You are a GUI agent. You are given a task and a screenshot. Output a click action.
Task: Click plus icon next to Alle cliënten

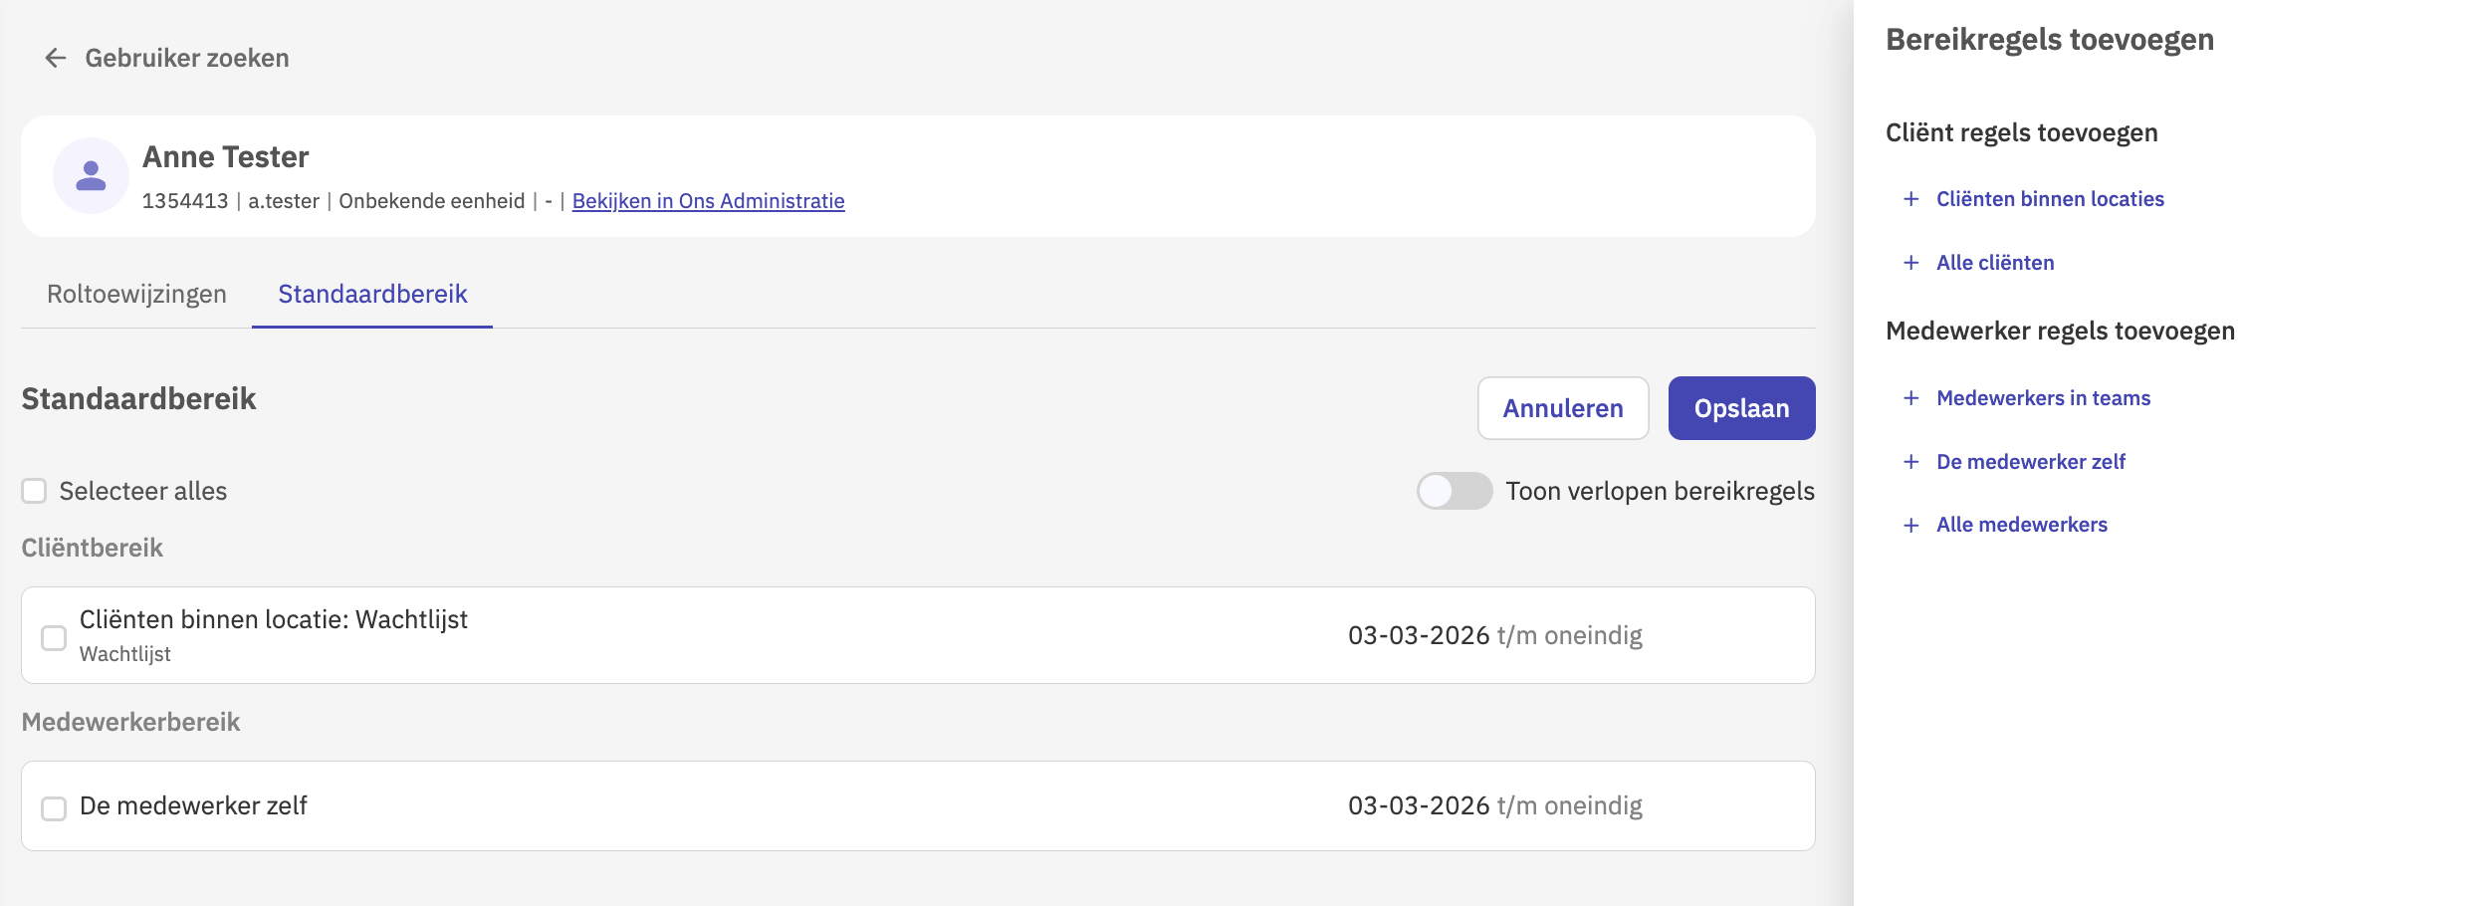coord(1910,263)
